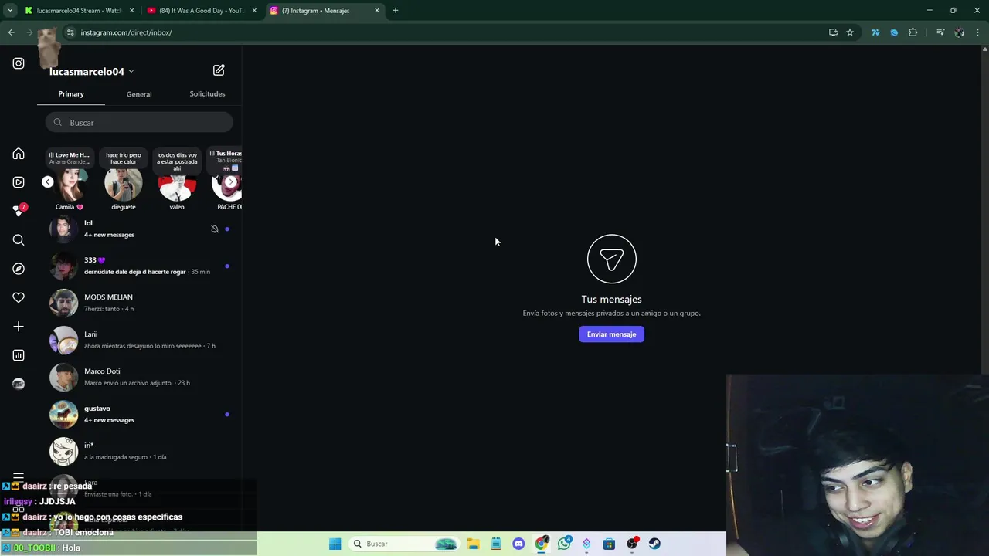Open Notifications heart icon

tap(19, 297)
